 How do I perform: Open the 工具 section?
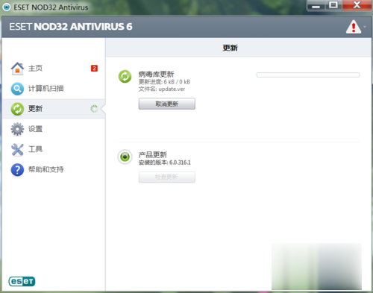coord(35,149)
